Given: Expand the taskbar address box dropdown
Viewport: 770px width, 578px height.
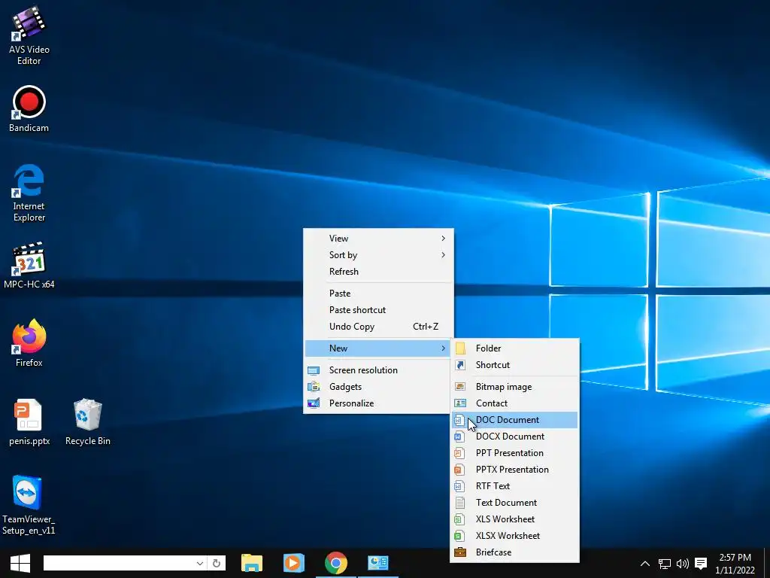Looking at the screenshot, I should point(200,563).
